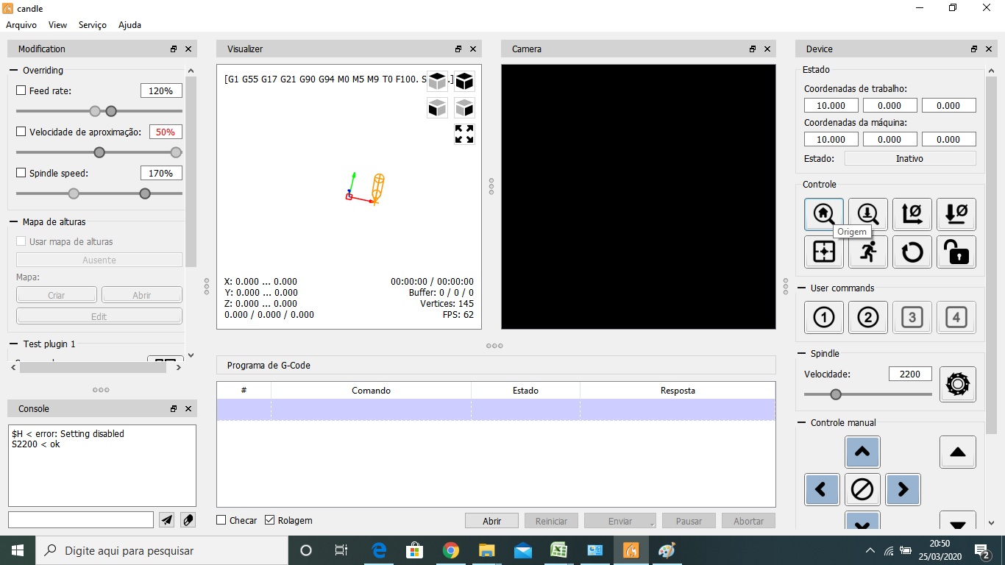Jog left with the left arrow button
The image size is (1005, 565).
point(822,489)
